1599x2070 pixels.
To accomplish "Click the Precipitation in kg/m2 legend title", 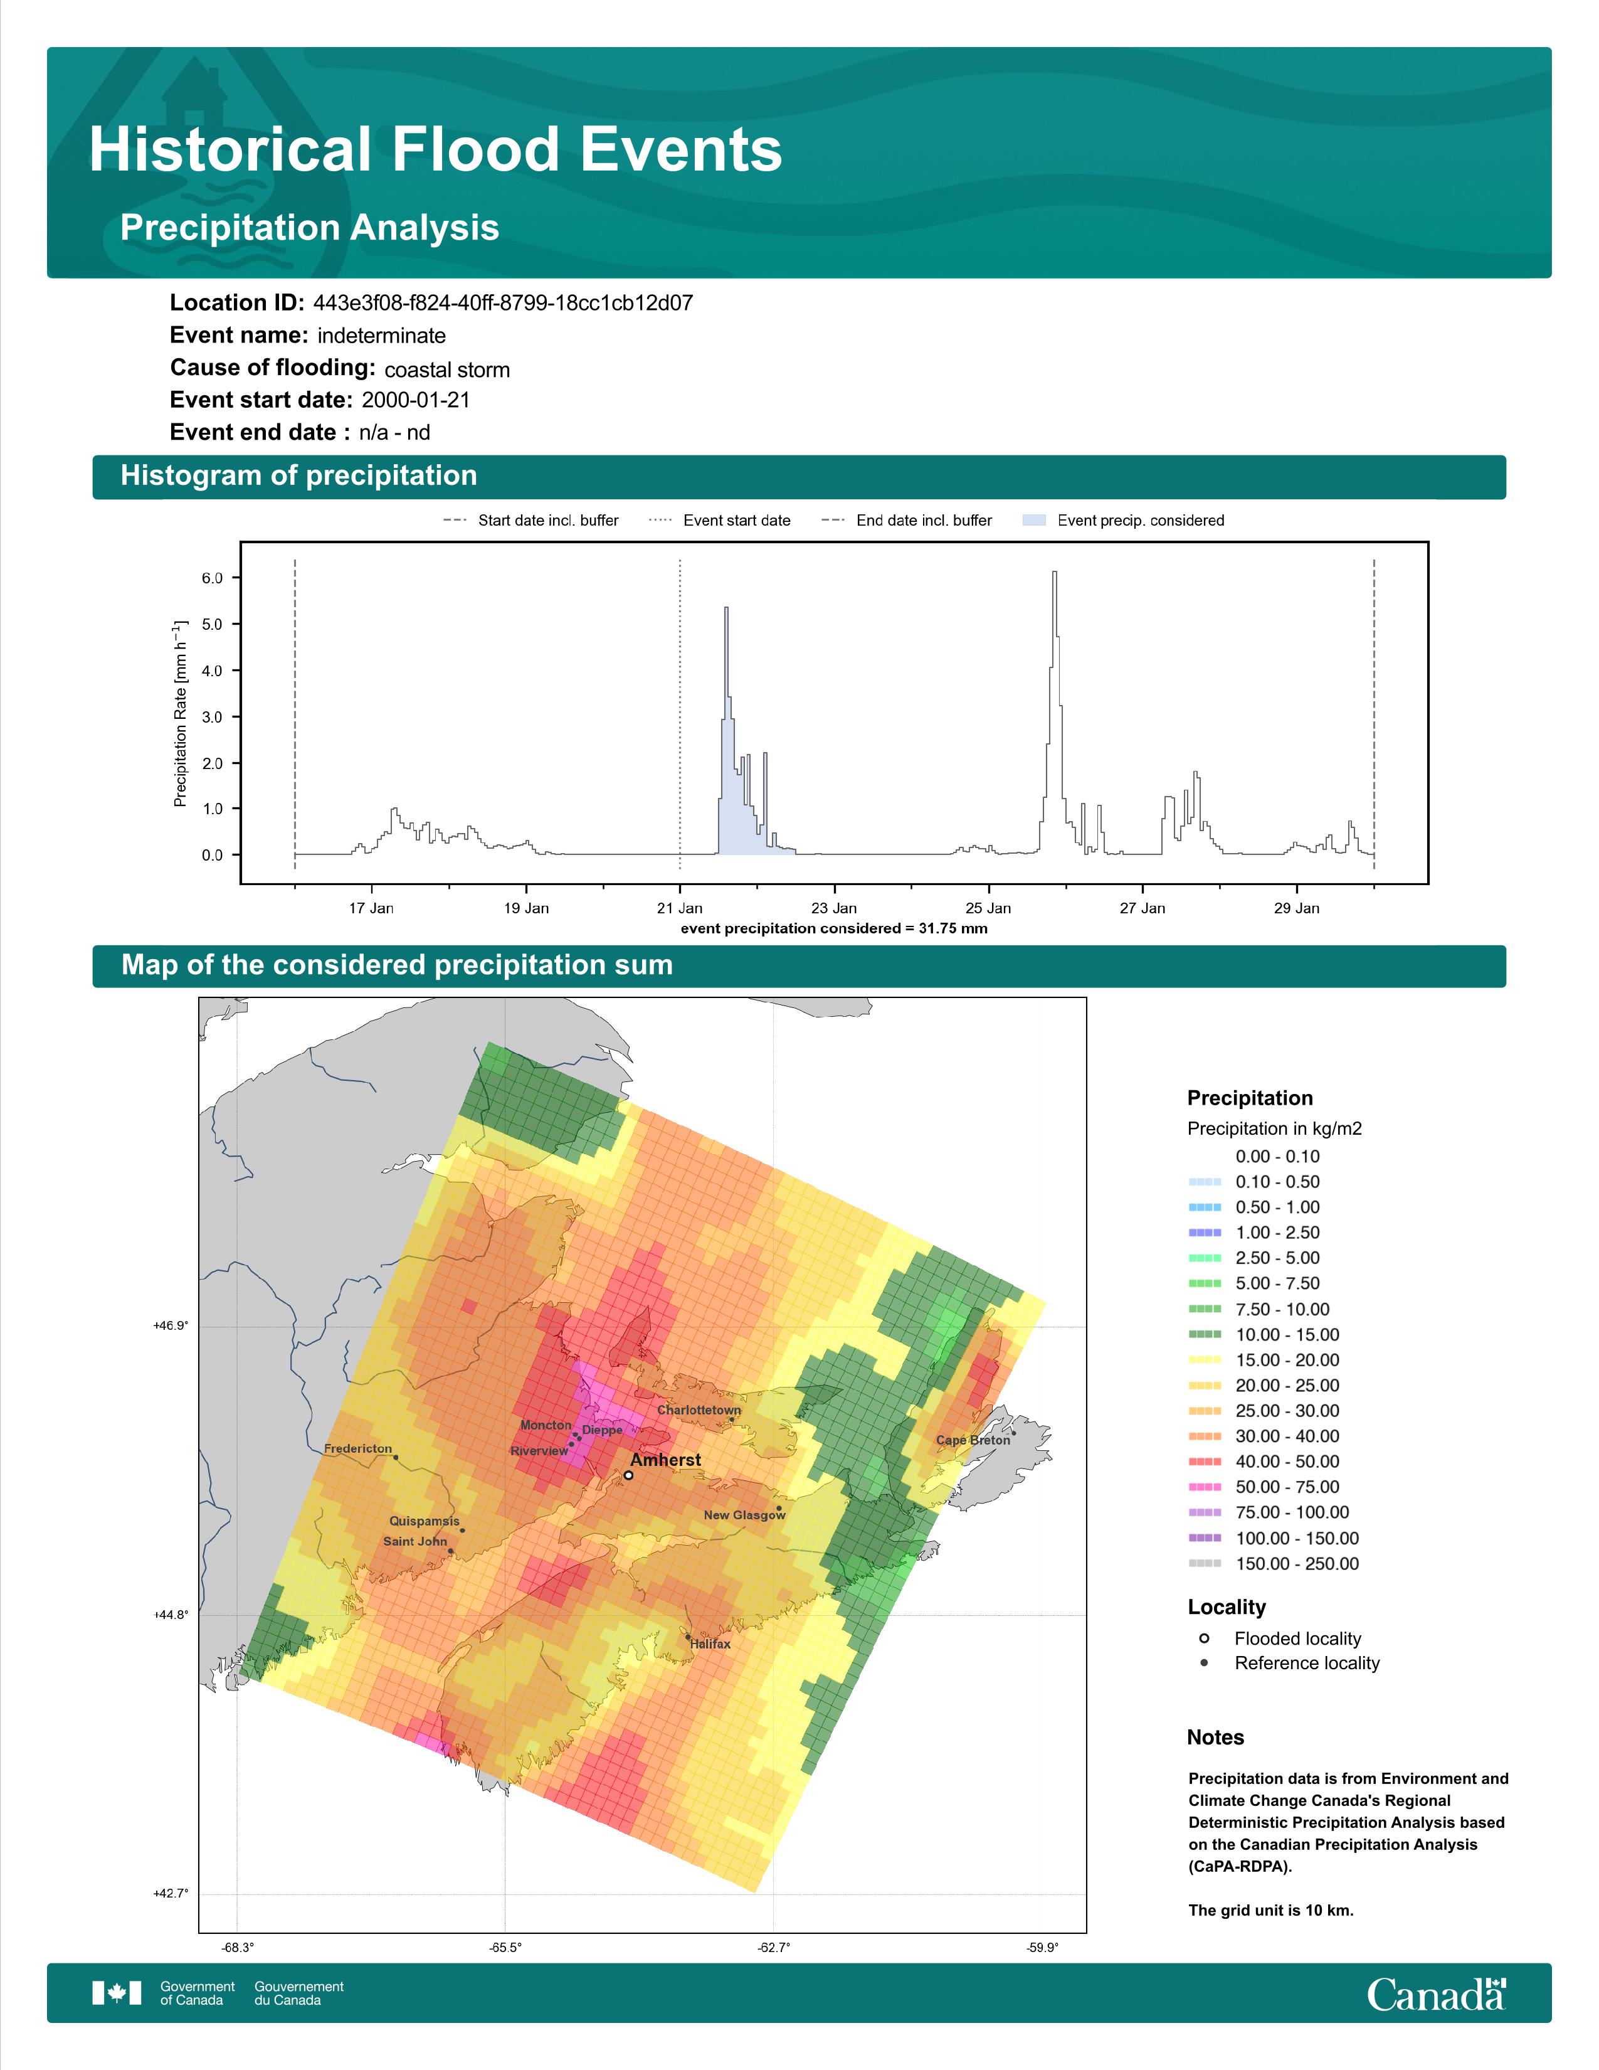I will point(1274,1129).
